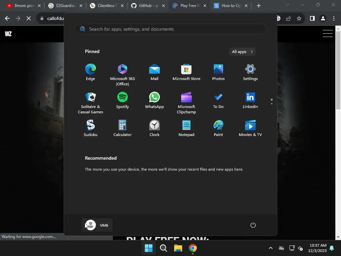Switch to the E2Guardian Chrome tab

click(x=65, y=6)
